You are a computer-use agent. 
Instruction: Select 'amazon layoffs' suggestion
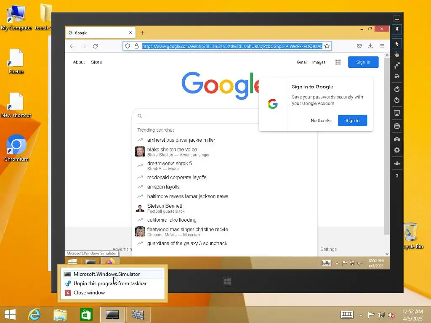point(225,187)
